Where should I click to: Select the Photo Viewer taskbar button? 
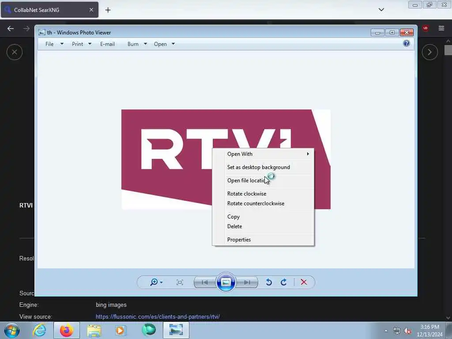pyautogui.click(x=176, y=330)
